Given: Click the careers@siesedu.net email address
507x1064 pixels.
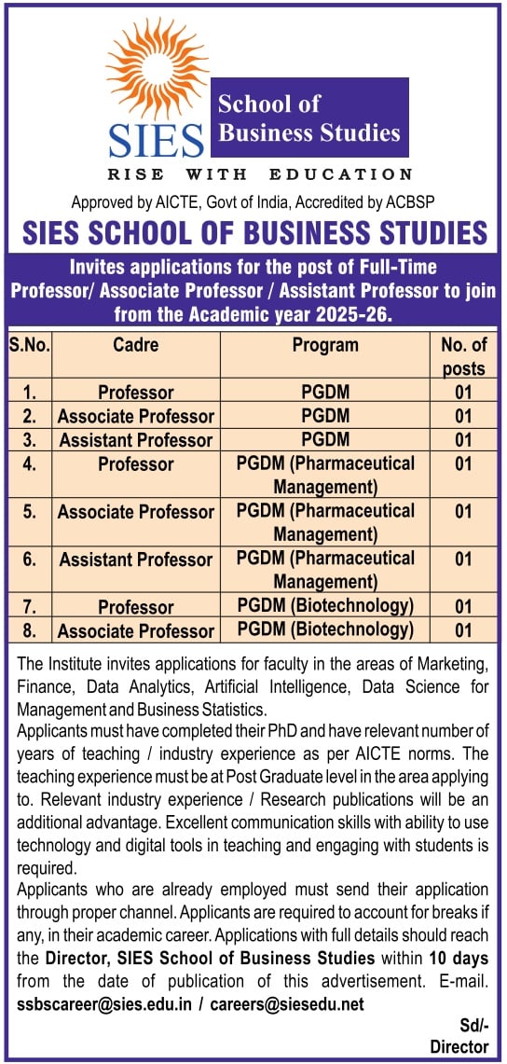Looking at the screenshot, I should click(287, 1003).
